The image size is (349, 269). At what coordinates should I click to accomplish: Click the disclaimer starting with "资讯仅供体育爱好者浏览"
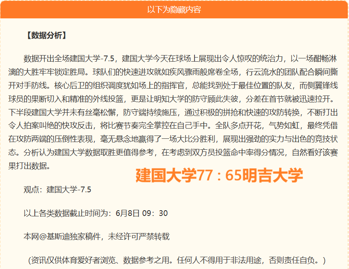[177, 260]
